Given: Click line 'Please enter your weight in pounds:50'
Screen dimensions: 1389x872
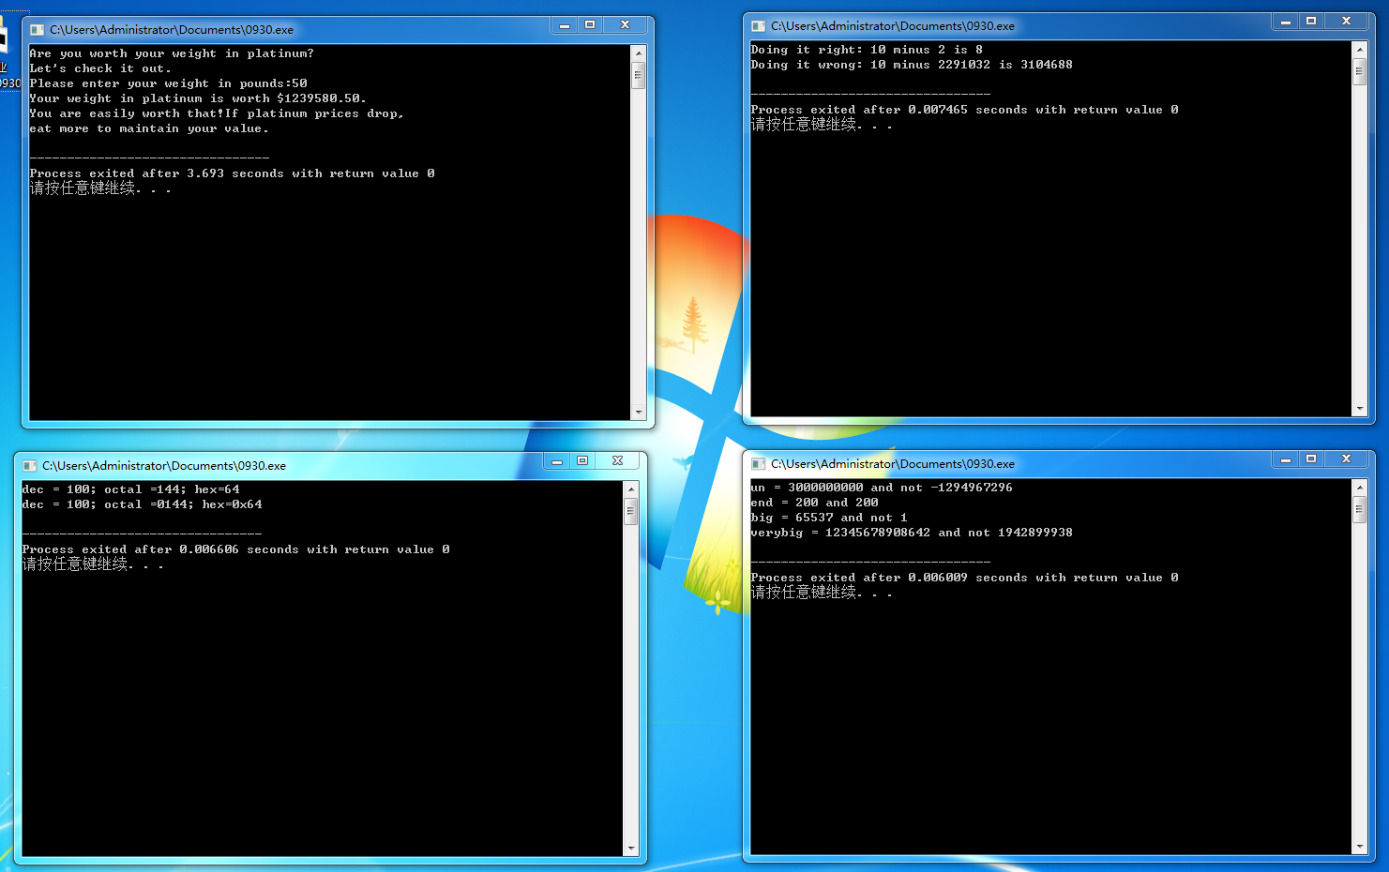Looking at the screenshot, I should pos(169,83).
